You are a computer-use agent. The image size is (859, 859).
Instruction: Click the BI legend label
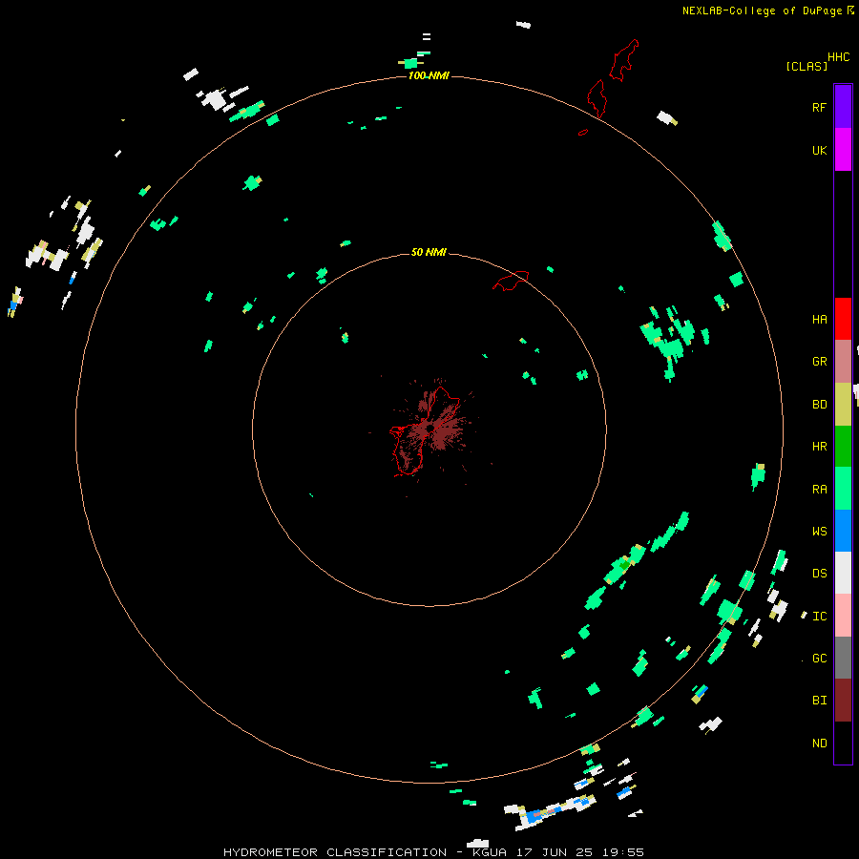[819, 701]
